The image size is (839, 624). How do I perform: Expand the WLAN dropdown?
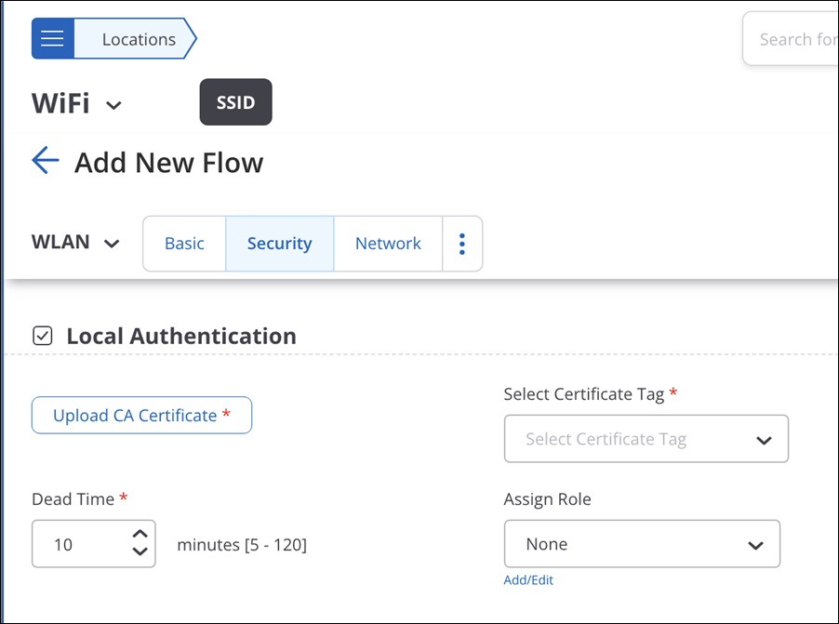[75, 243]
